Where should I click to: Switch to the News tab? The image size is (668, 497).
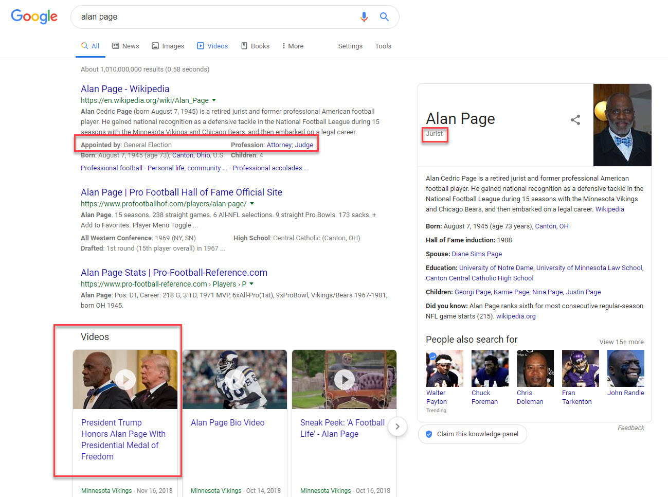[x=125, y=46]
